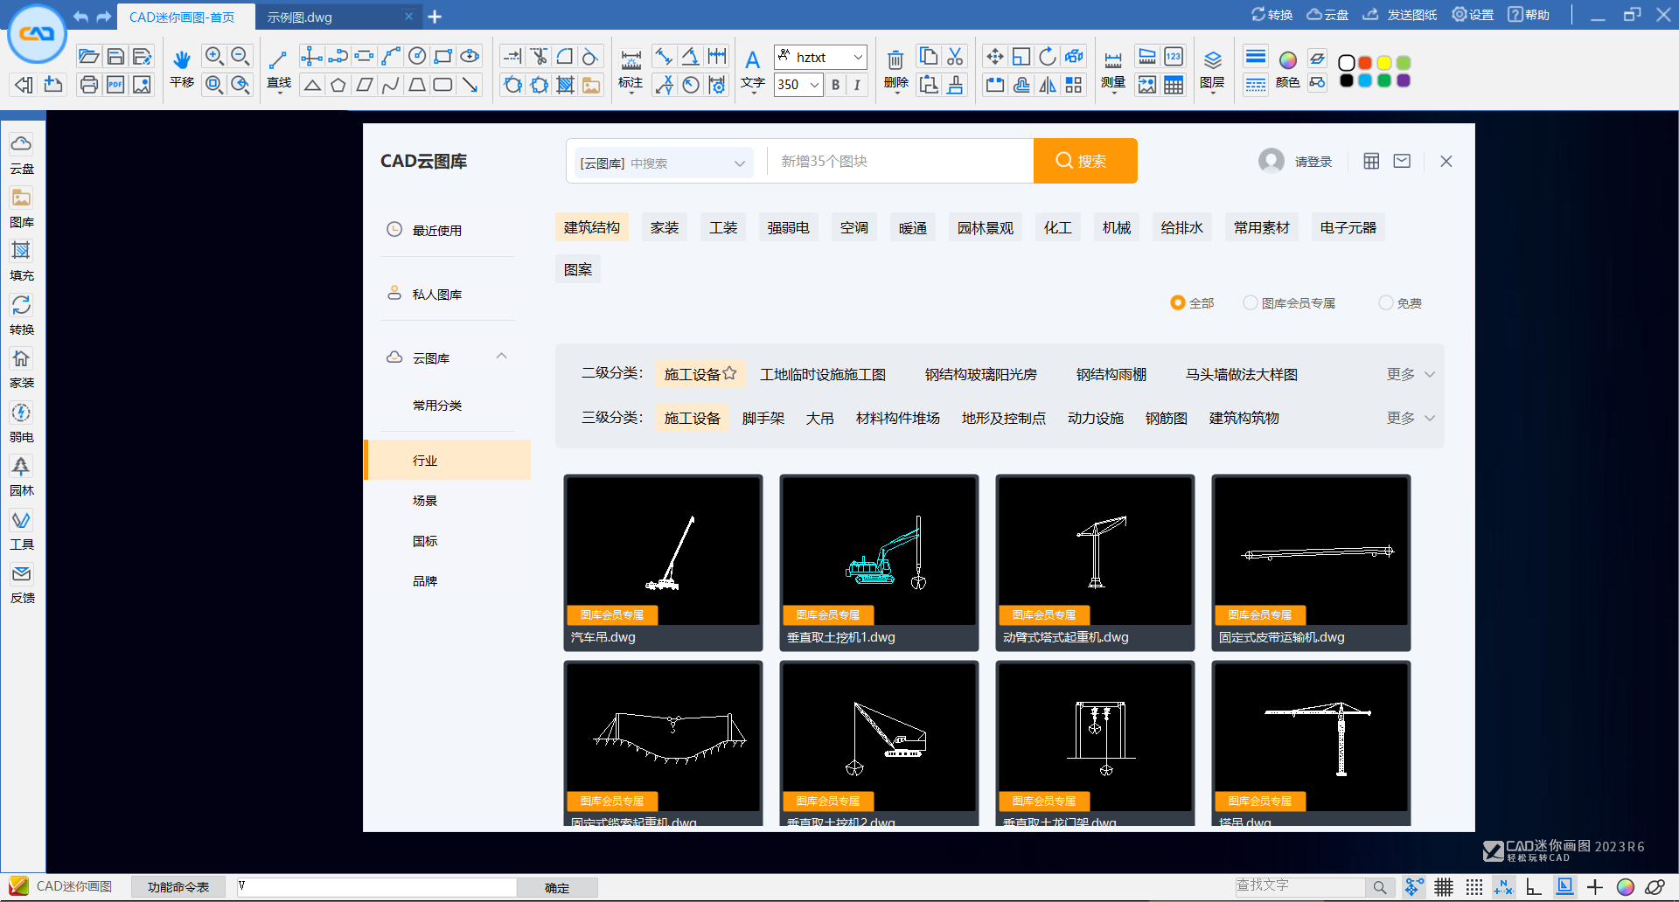Open Library (图库) in left sidebar
The width and height of the screenshot is (1679, 902).
pyautogui.click(x=22, y=207)
